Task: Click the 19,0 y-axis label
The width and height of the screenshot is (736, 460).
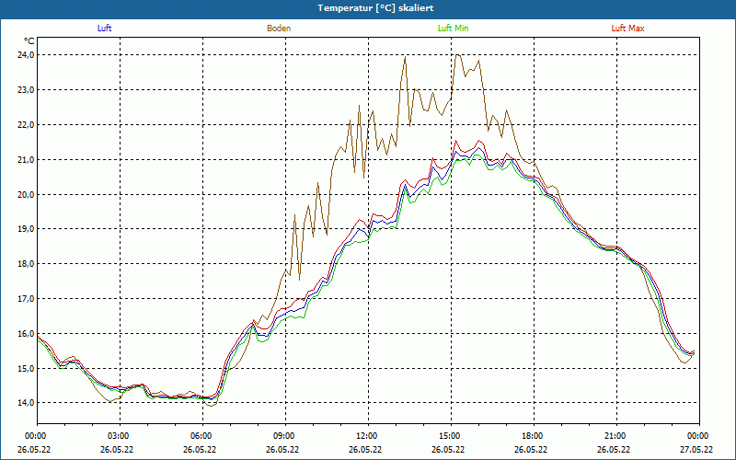Action: click(27, 229)
